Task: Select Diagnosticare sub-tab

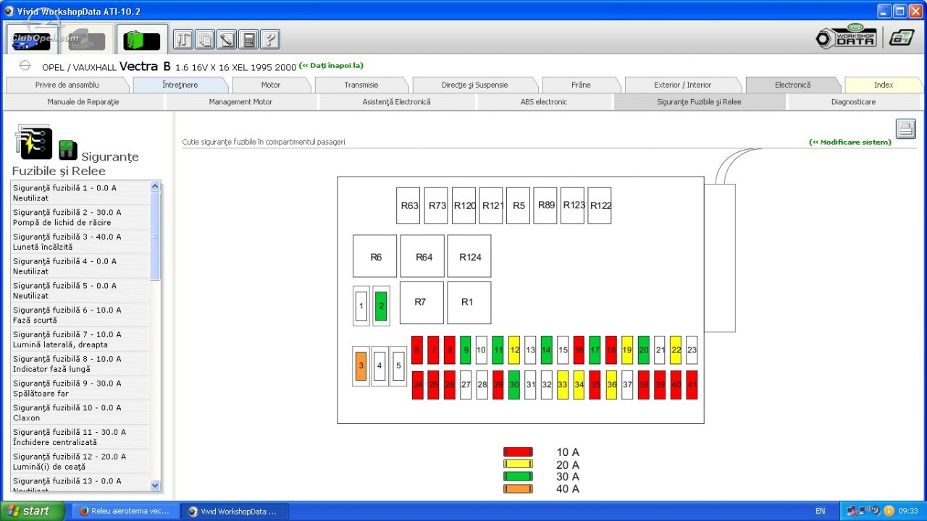Action: click(854, 102)
